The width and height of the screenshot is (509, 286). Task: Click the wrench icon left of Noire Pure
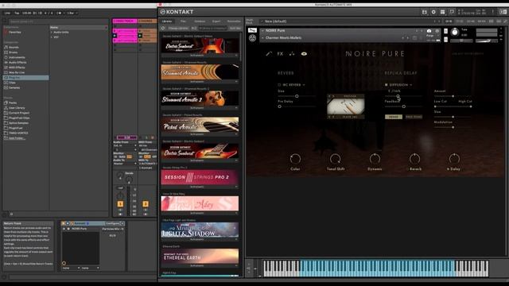252,30
